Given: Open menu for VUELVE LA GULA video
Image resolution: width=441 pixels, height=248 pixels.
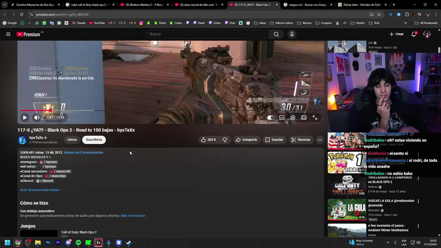Looking at the screenshot, I should pyautogui.click(x=418, y=201).
